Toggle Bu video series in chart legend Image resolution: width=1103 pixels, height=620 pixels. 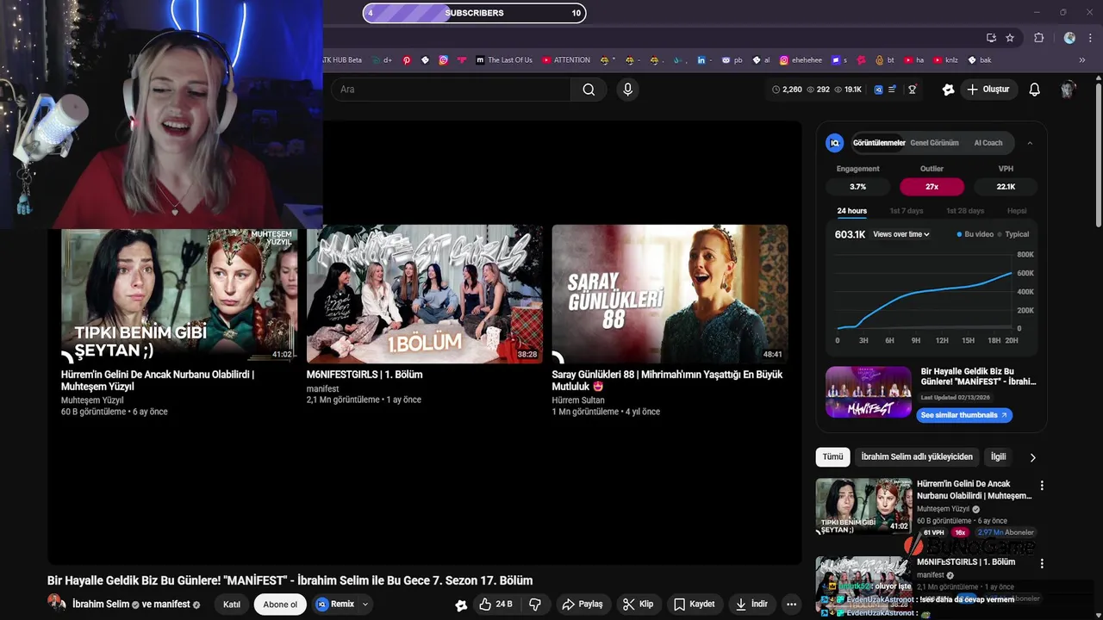click(x=975, y=234)
